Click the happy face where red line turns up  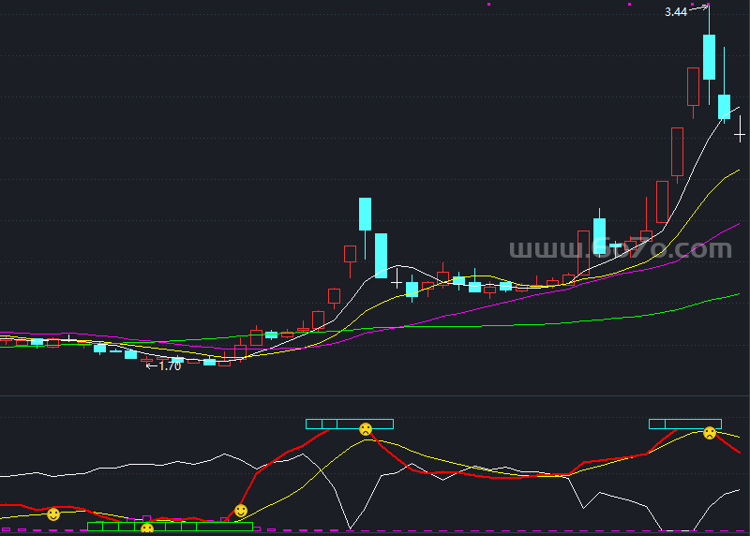coord(241,511)
